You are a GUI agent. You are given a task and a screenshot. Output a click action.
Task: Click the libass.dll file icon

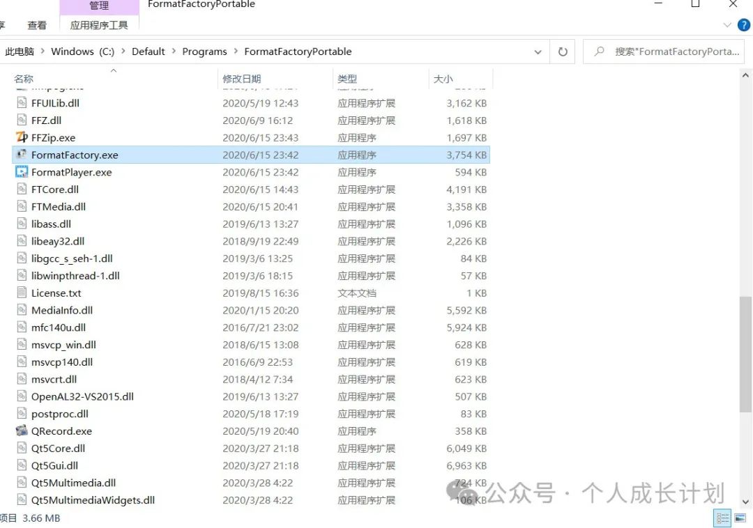coord(22,224)
